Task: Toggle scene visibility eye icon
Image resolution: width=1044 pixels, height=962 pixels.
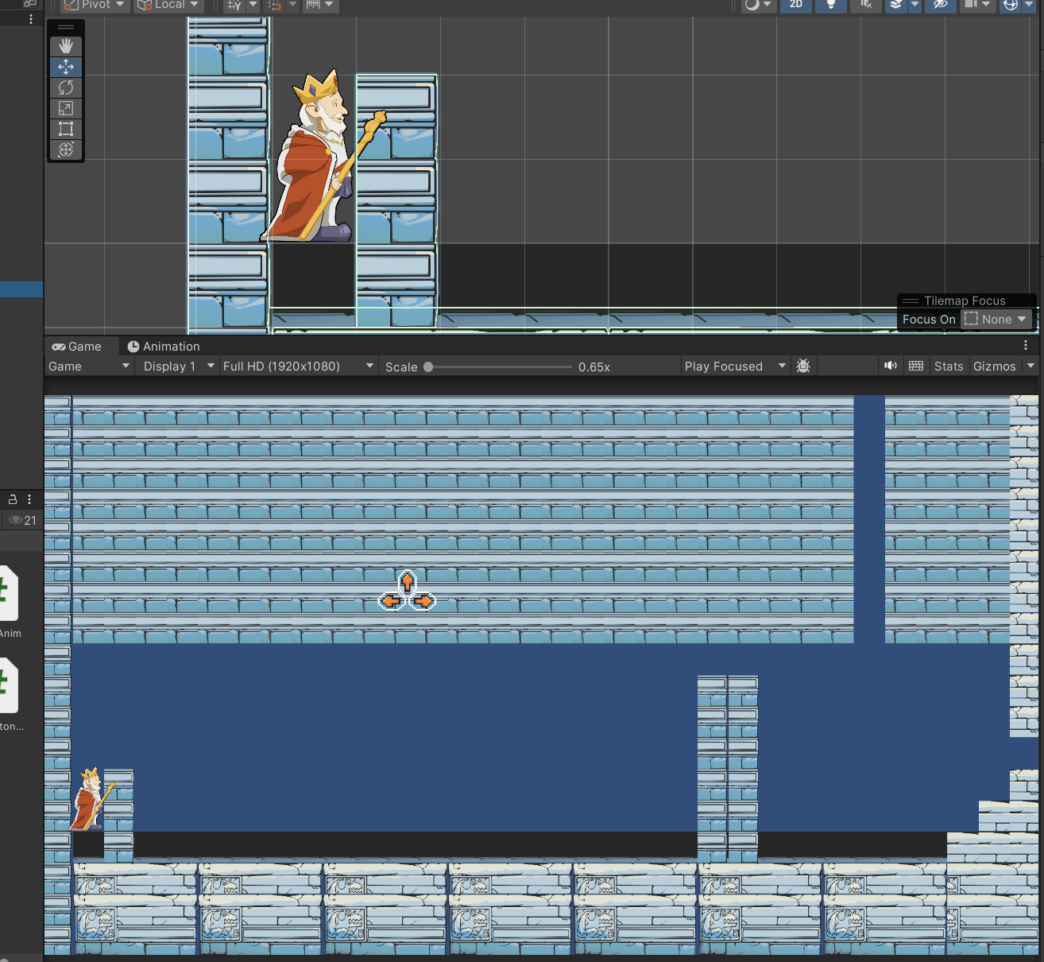Action: tap(940, 5)
